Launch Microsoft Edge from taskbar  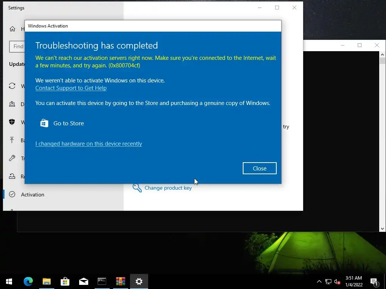pos(28,281)
